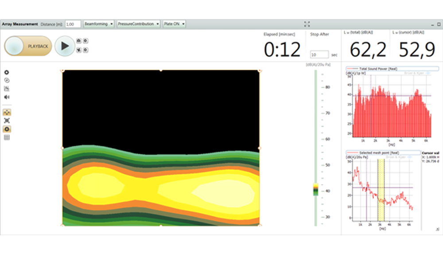The image size is (443, 253).
Task: Click the round play button
Action: point(65,46)
